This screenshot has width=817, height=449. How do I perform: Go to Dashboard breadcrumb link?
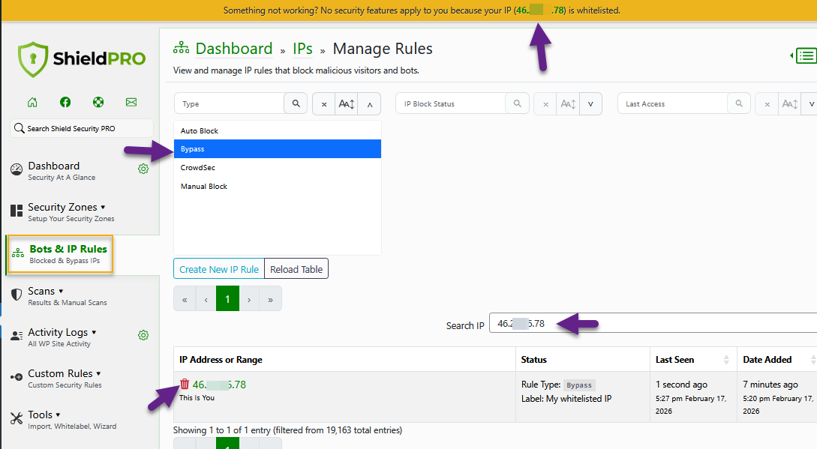click(234, 49)
